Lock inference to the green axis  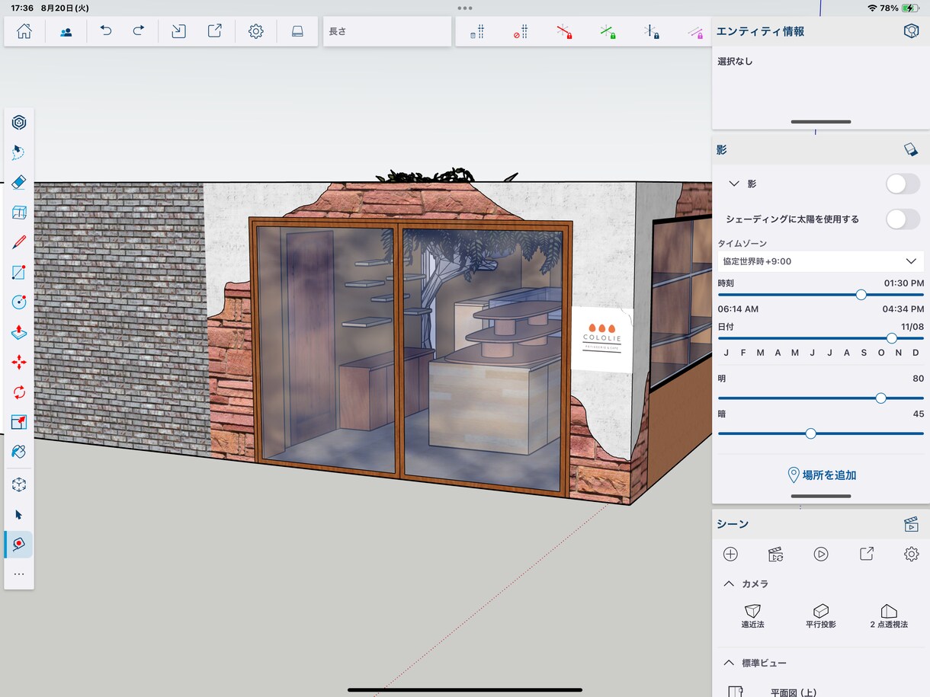(608, 32)
